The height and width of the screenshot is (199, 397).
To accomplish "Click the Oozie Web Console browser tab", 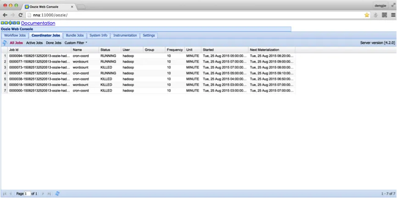I will [x=48, y=7].
